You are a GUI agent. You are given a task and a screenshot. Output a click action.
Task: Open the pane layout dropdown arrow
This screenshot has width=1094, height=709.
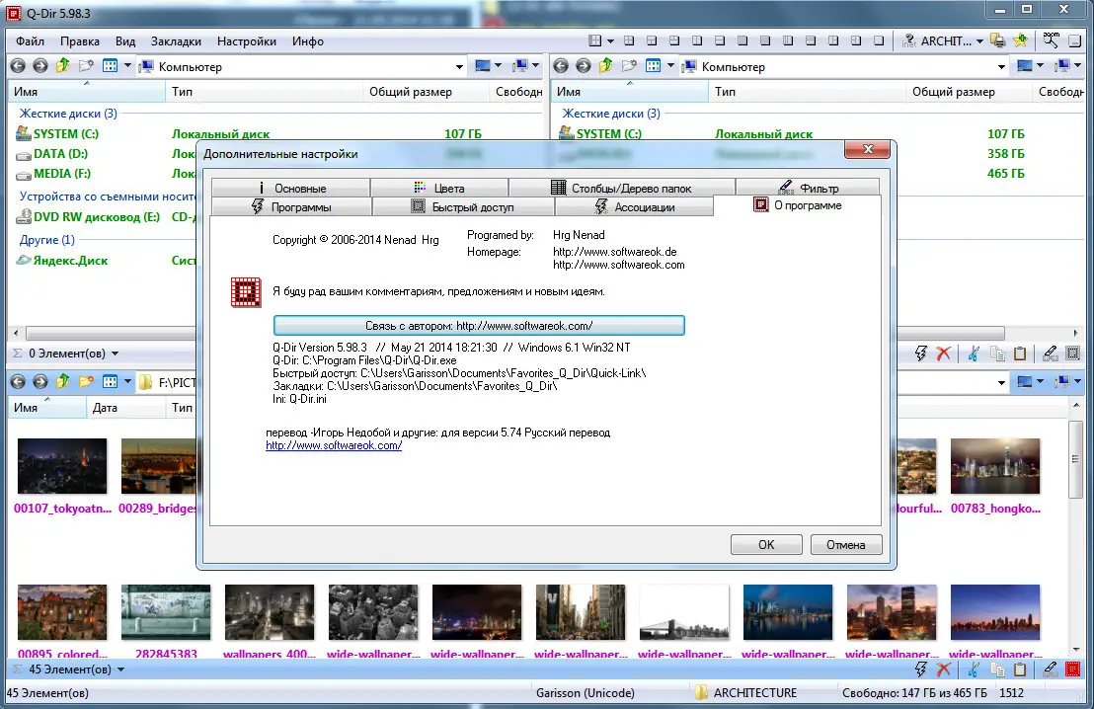(x=610, y=41)
